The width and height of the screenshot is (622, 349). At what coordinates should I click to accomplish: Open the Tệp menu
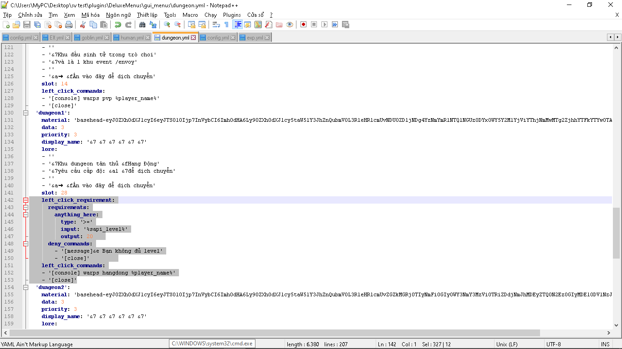click(7, 15)
